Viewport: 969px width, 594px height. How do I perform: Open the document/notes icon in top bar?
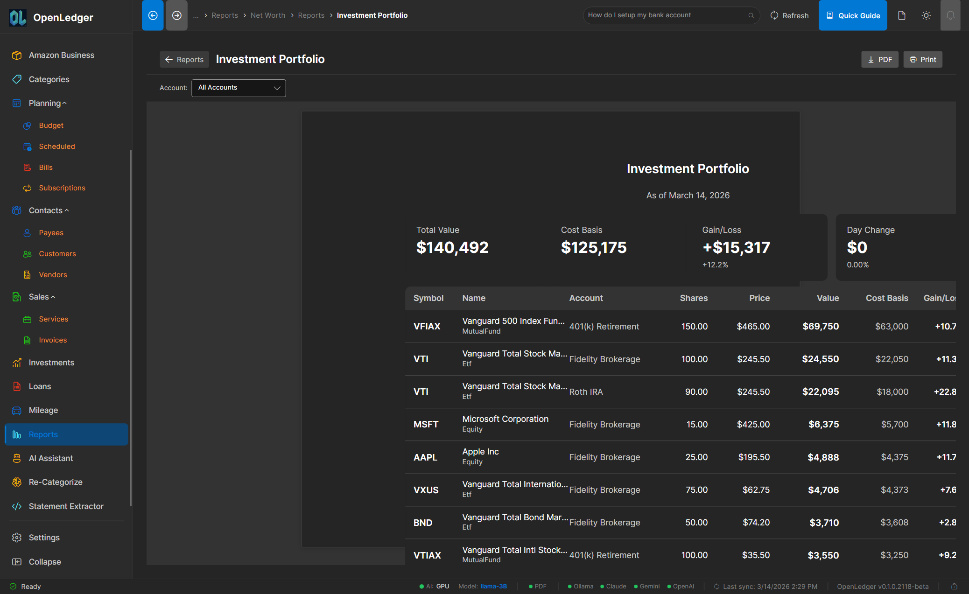point(901,15)
